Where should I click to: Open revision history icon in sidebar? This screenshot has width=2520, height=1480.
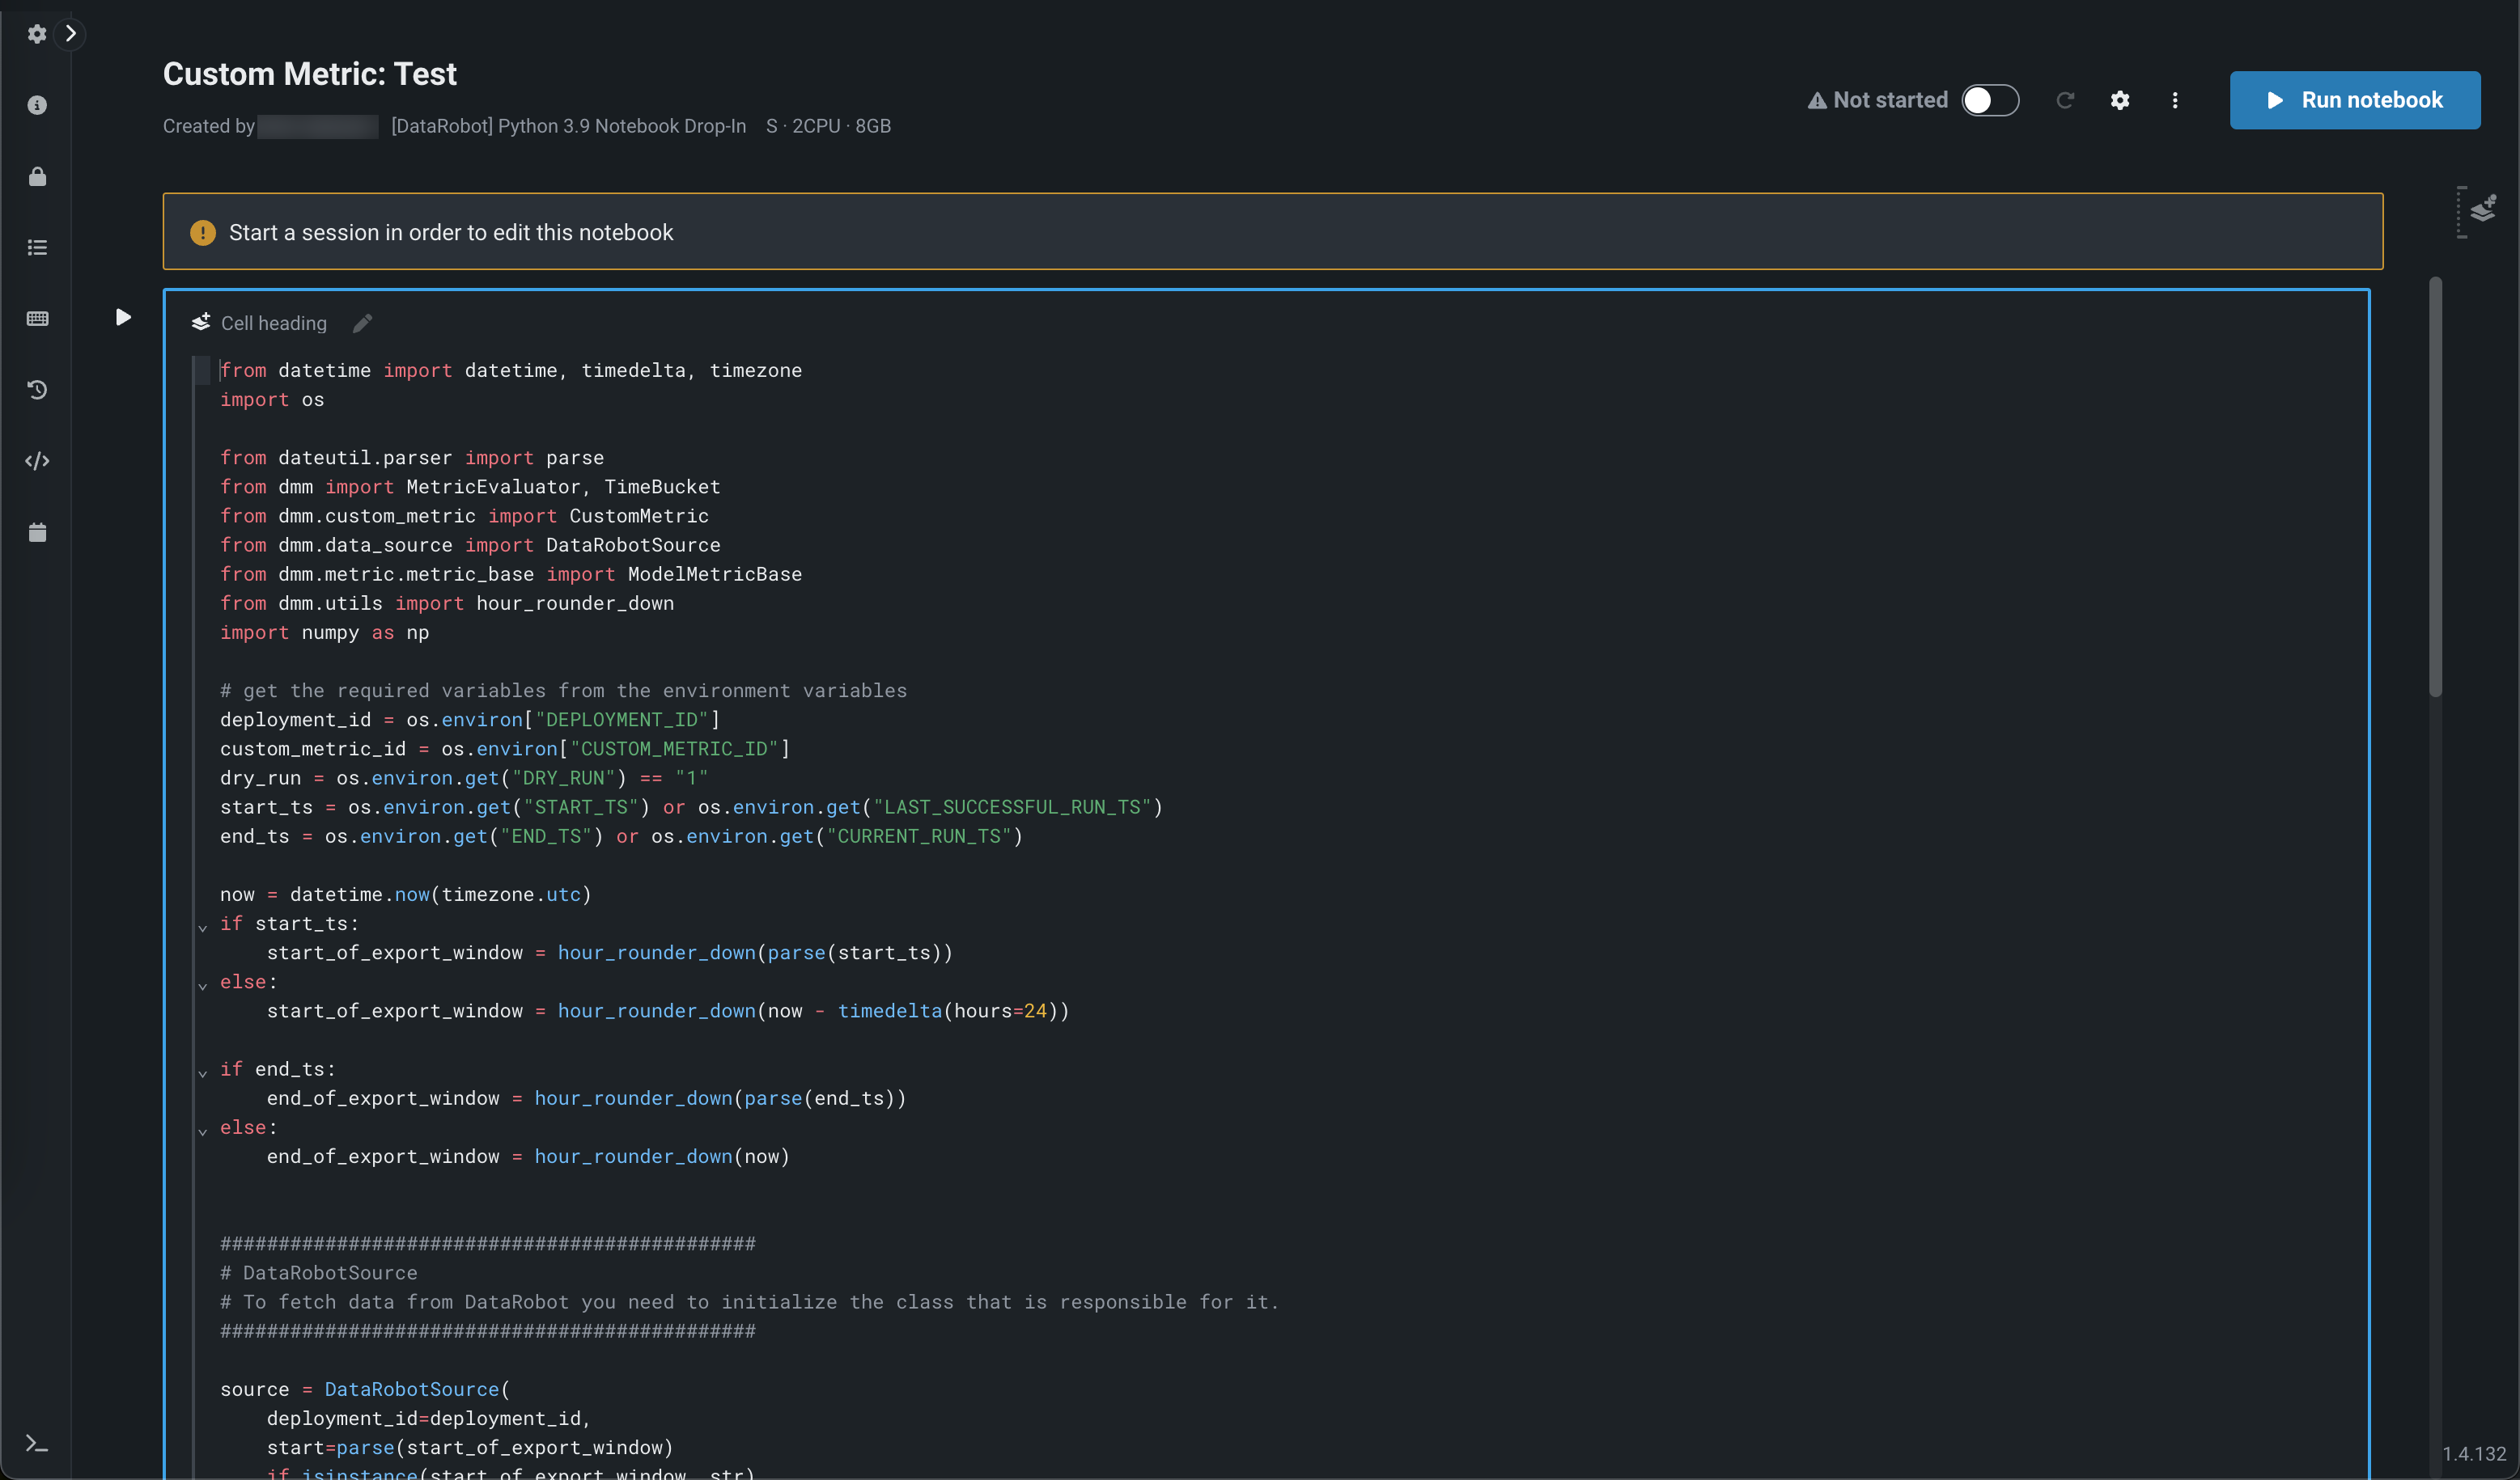[37, 390]
